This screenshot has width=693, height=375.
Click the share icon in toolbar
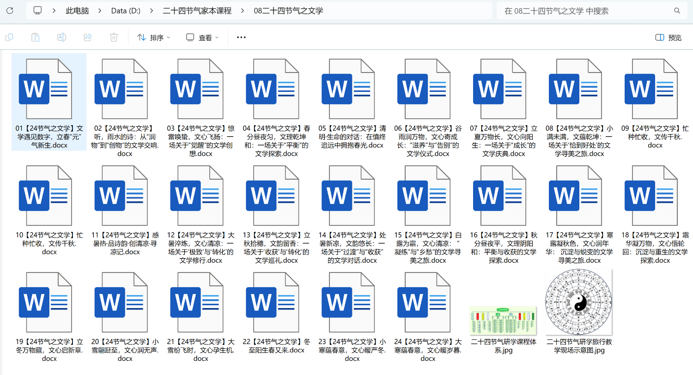coord(88,37)
